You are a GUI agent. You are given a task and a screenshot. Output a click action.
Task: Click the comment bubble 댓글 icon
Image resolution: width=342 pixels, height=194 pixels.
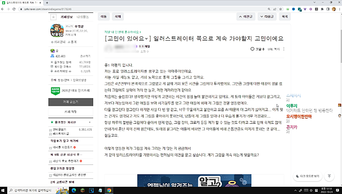click(252, 49)
